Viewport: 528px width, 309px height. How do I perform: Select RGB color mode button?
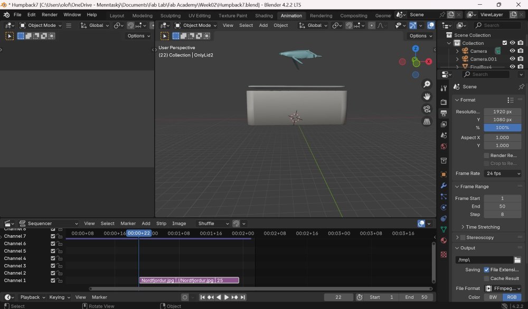point(512,297)
